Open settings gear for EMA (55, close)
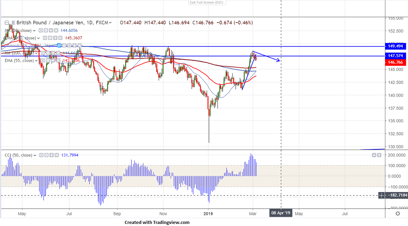 pos(48,61)
